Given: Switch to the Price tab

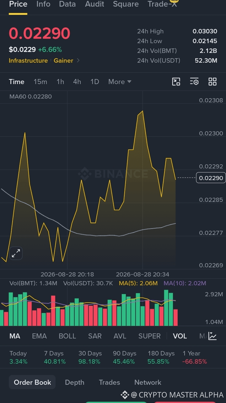Looking at the screenshot, I should tap(18, 4).
